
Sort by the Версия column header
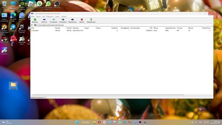point(190,28)
